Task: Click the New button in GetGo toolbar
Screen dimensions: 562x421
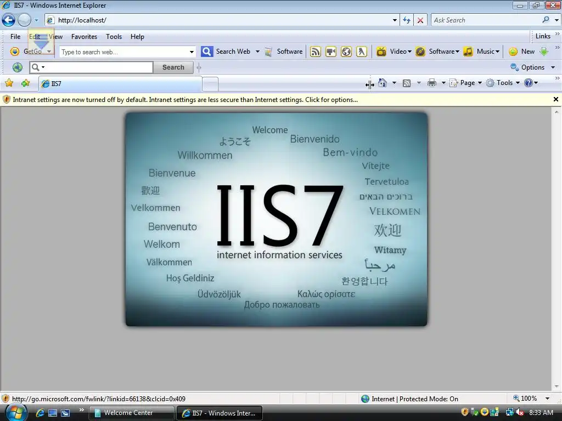Action: coord(522,52)
